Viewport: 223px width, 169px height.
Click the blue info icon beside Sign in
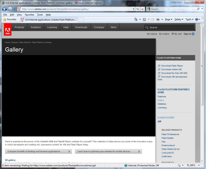tap(193, 34)
